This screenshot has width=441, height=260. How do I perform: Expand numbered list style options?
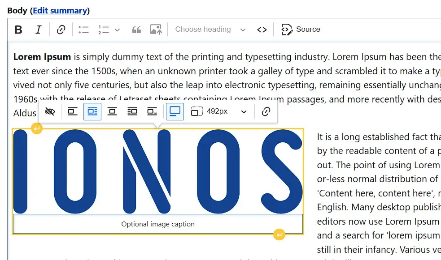coord(117,29)
